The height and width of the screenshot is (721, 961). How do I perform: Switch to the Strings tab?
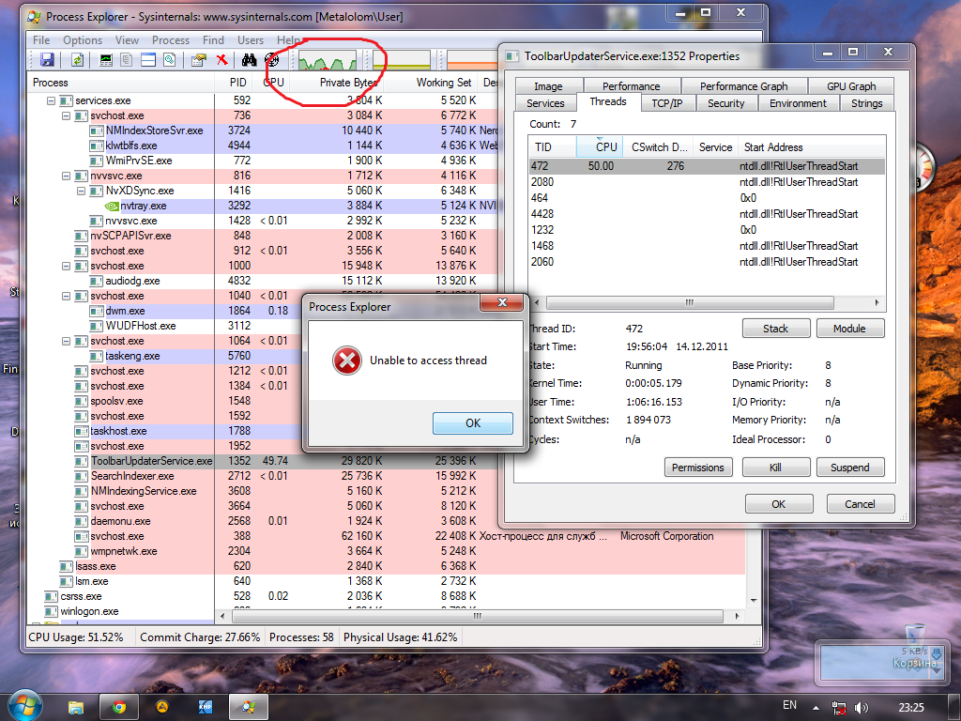point(866,103)
